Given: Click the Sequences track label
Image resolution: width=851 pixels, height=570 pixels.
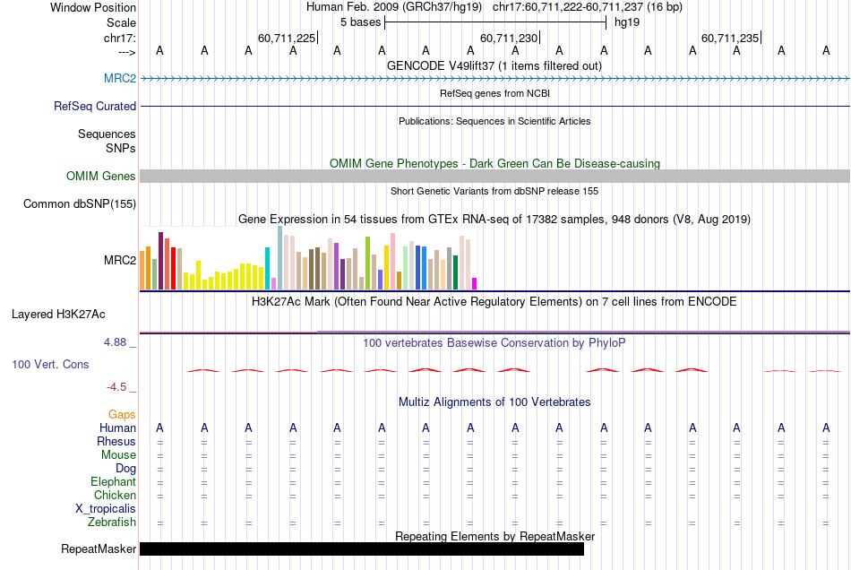Looking at the screenshot, I should pos(107,134).
